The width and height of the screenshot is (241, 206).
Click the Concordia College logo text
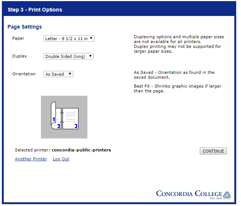189,194
